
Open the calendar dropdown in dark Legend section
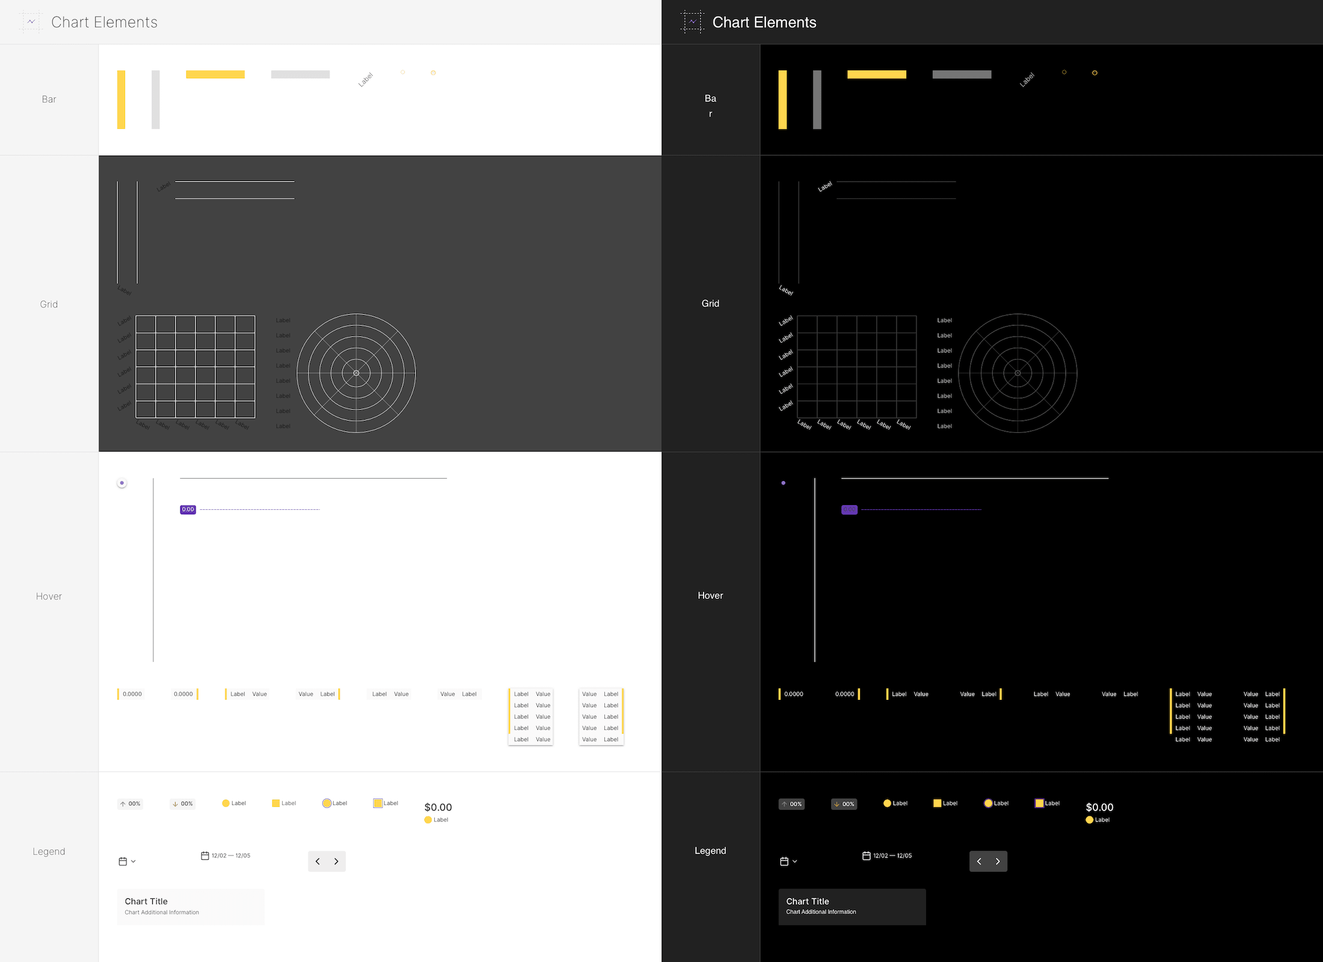[788, 862]
